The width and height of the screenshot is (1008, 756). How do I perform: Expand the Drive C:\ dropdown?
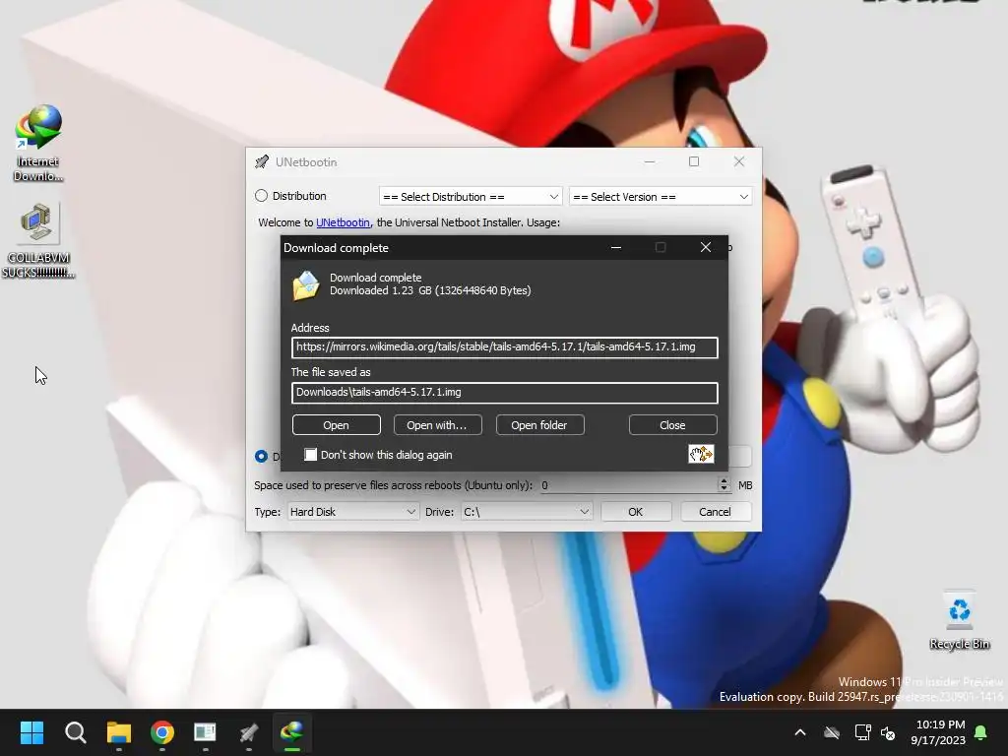click(x=526, y=512)
